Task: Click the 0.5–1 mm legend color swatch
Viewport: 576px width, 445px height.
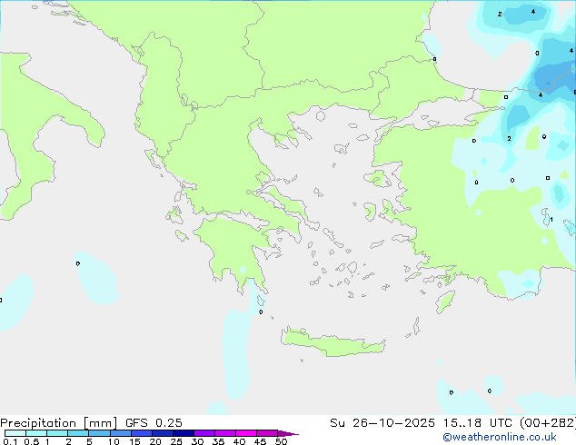Action: (x=36, y=433)
